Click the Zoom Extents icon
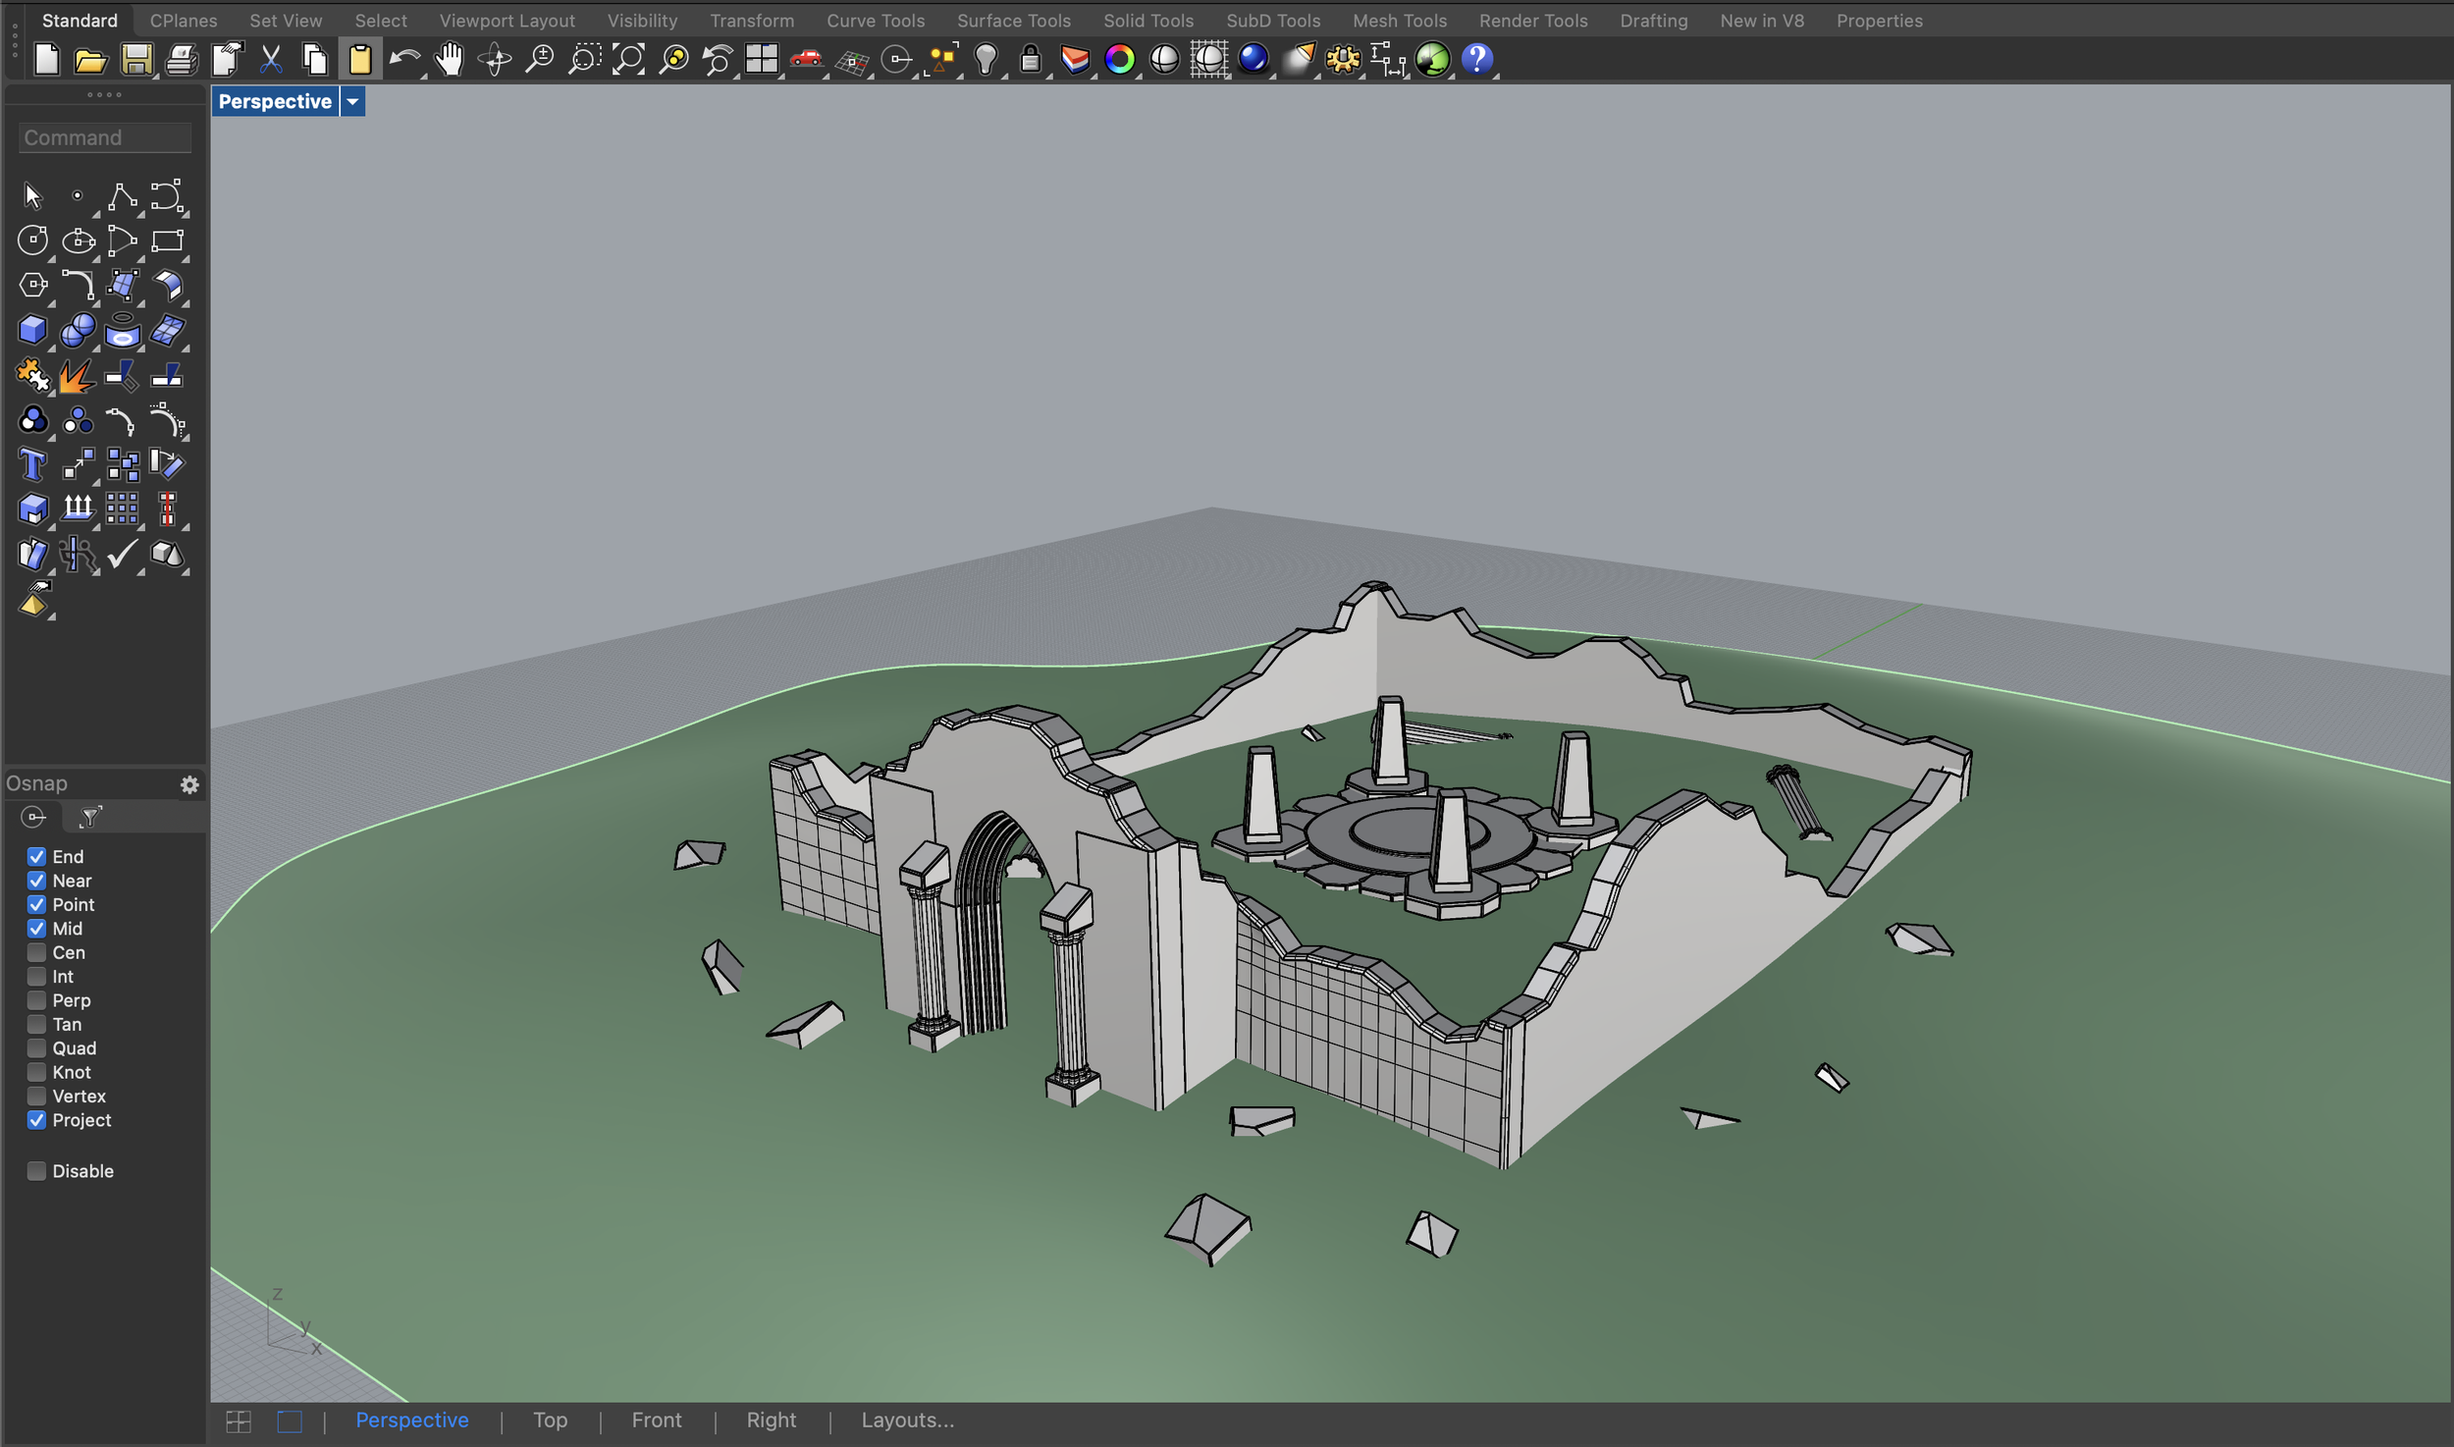The height and width of the screenshot is (1447, 2454). tap(628, 60)
